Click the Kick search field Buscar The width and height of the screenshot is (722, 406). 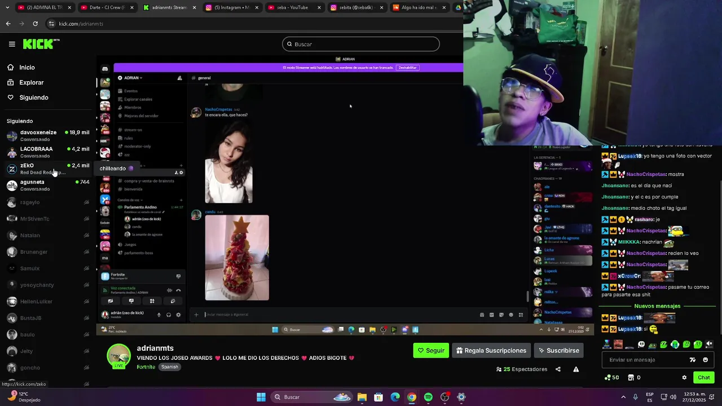click(361, 44)
